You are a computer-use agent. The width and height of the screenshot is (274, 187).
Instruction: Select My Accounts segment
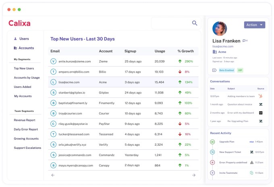(23, 96)
